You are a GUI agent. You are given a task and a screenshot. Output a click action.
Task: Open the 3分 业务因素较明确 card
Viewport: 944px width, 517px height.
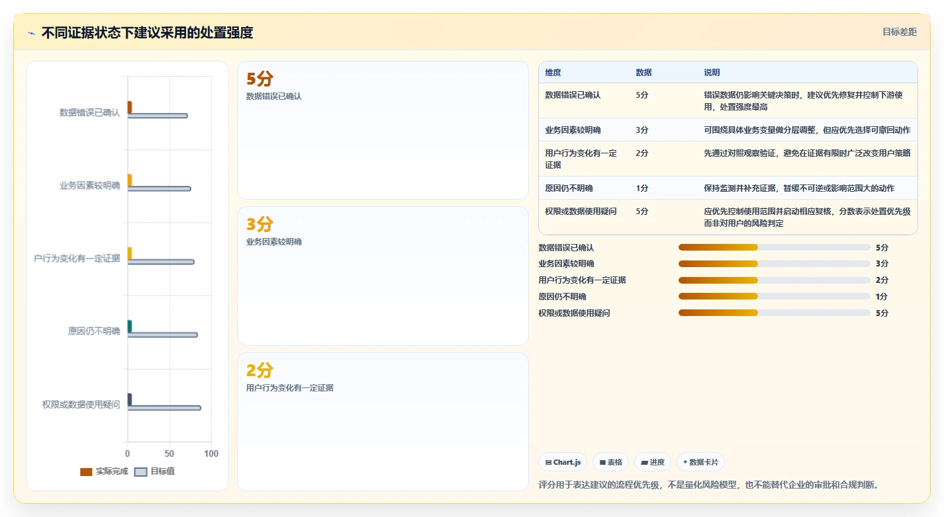tap(383, 276)
